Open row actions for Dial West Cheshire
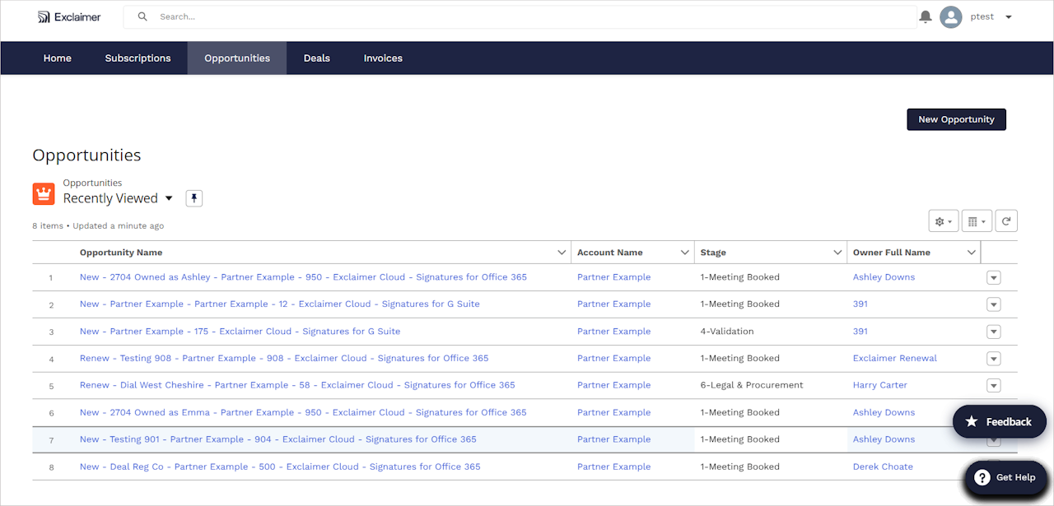The height and width of the screenshot is (506, 1054). tap(994, 386)
